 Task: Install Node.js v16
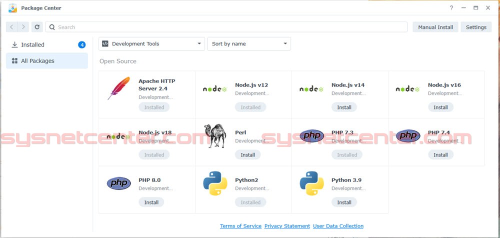point(440,107)
